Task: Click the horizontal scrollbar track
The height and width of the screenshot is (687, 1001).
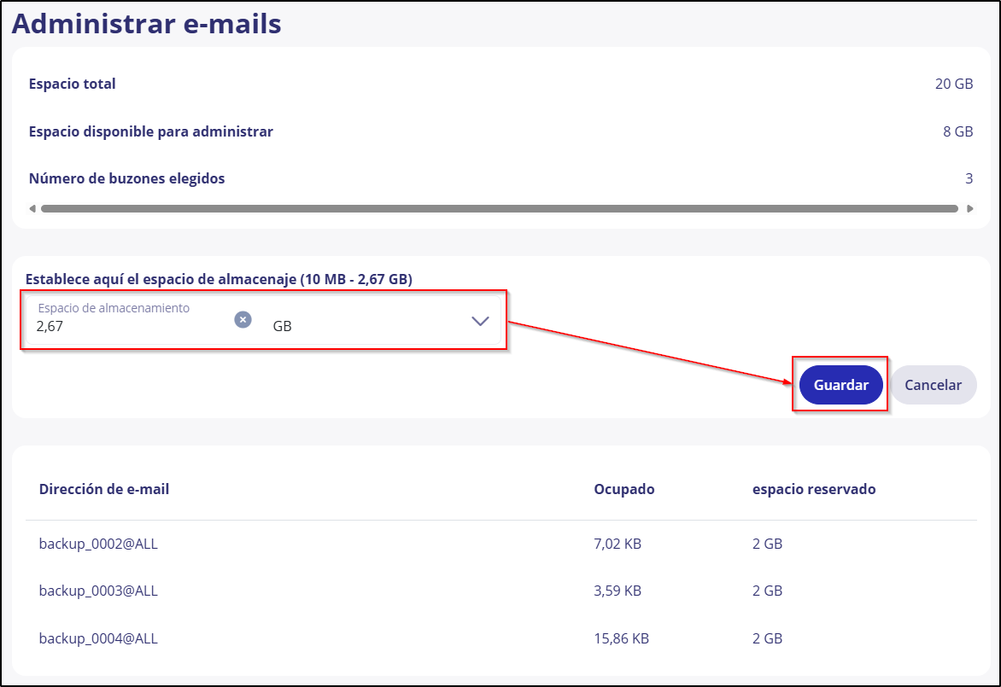Action: pyautogui.click(x=499, y=208)
